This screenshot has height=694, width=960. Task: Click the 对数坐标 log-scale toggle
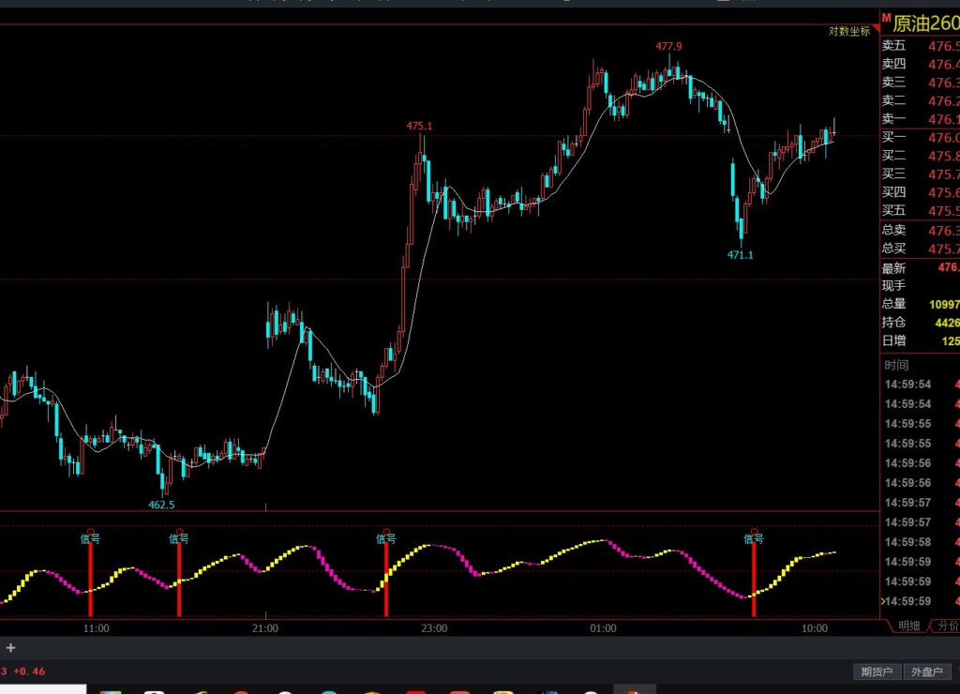(848, 31)
